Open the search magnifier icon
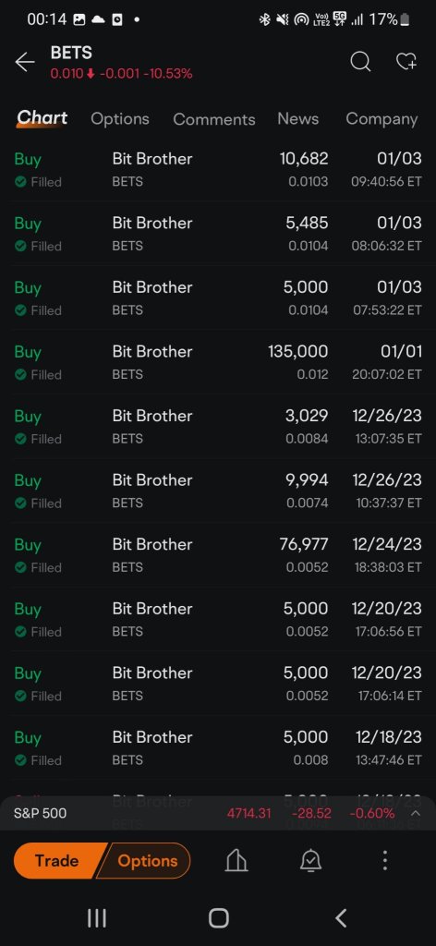The height and width of the screenshot is (946, 436). pos(360,61)
